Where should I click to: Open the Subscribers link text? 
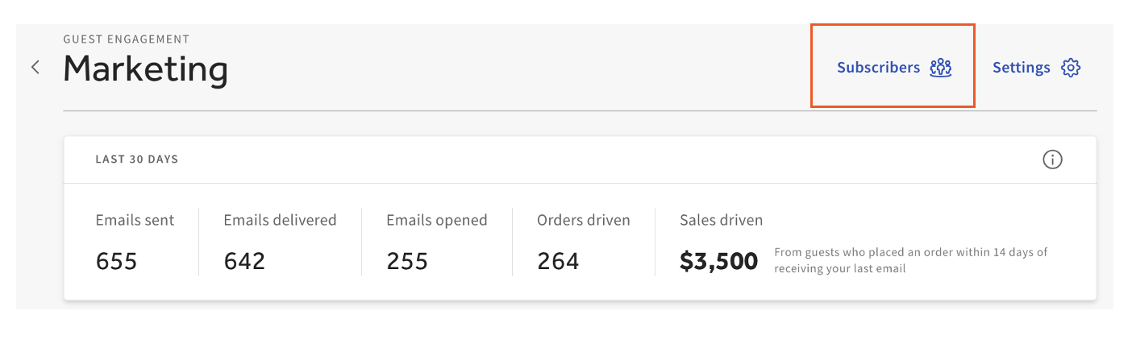(878, 68)
